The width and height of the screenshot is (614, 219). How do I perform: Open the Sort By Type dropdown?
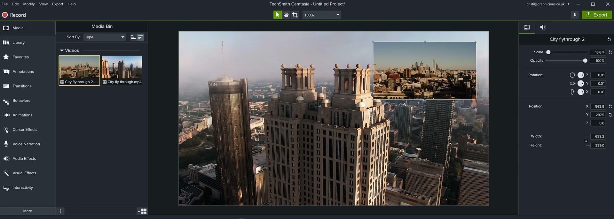tap(105, 37)
